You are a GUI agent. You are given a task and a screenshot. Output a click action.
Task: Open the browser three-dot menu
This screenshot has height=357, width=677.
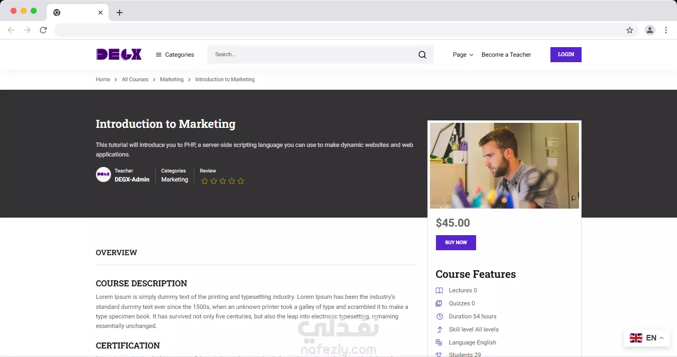point(666,30)
